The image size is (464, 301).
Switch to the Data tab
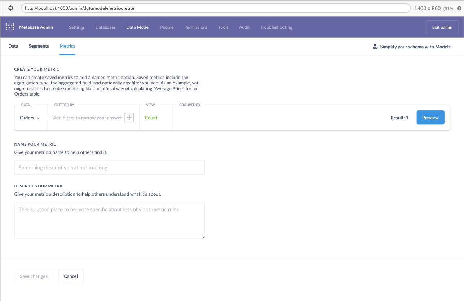[x=13, y=46]
